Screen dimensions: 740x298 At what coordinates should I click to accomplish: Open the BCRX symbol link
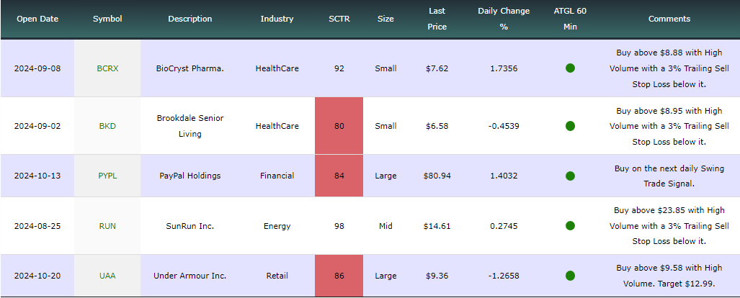point(107,68)
